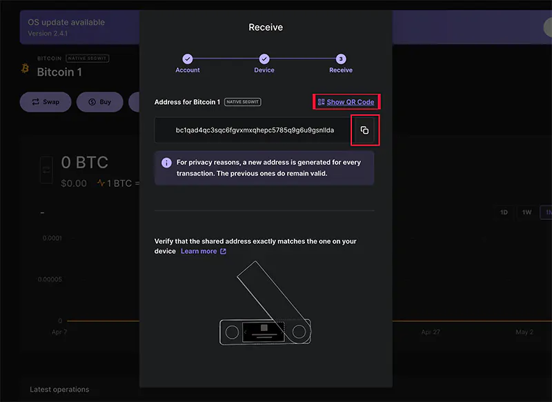Select the 1W chart range
552x402 pixels.
(526, 212)
